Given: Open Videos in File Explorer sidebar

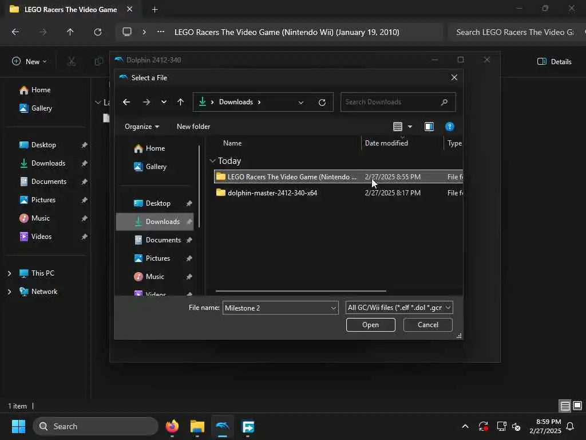Looking at the screenshot, I should pos(35,237).
